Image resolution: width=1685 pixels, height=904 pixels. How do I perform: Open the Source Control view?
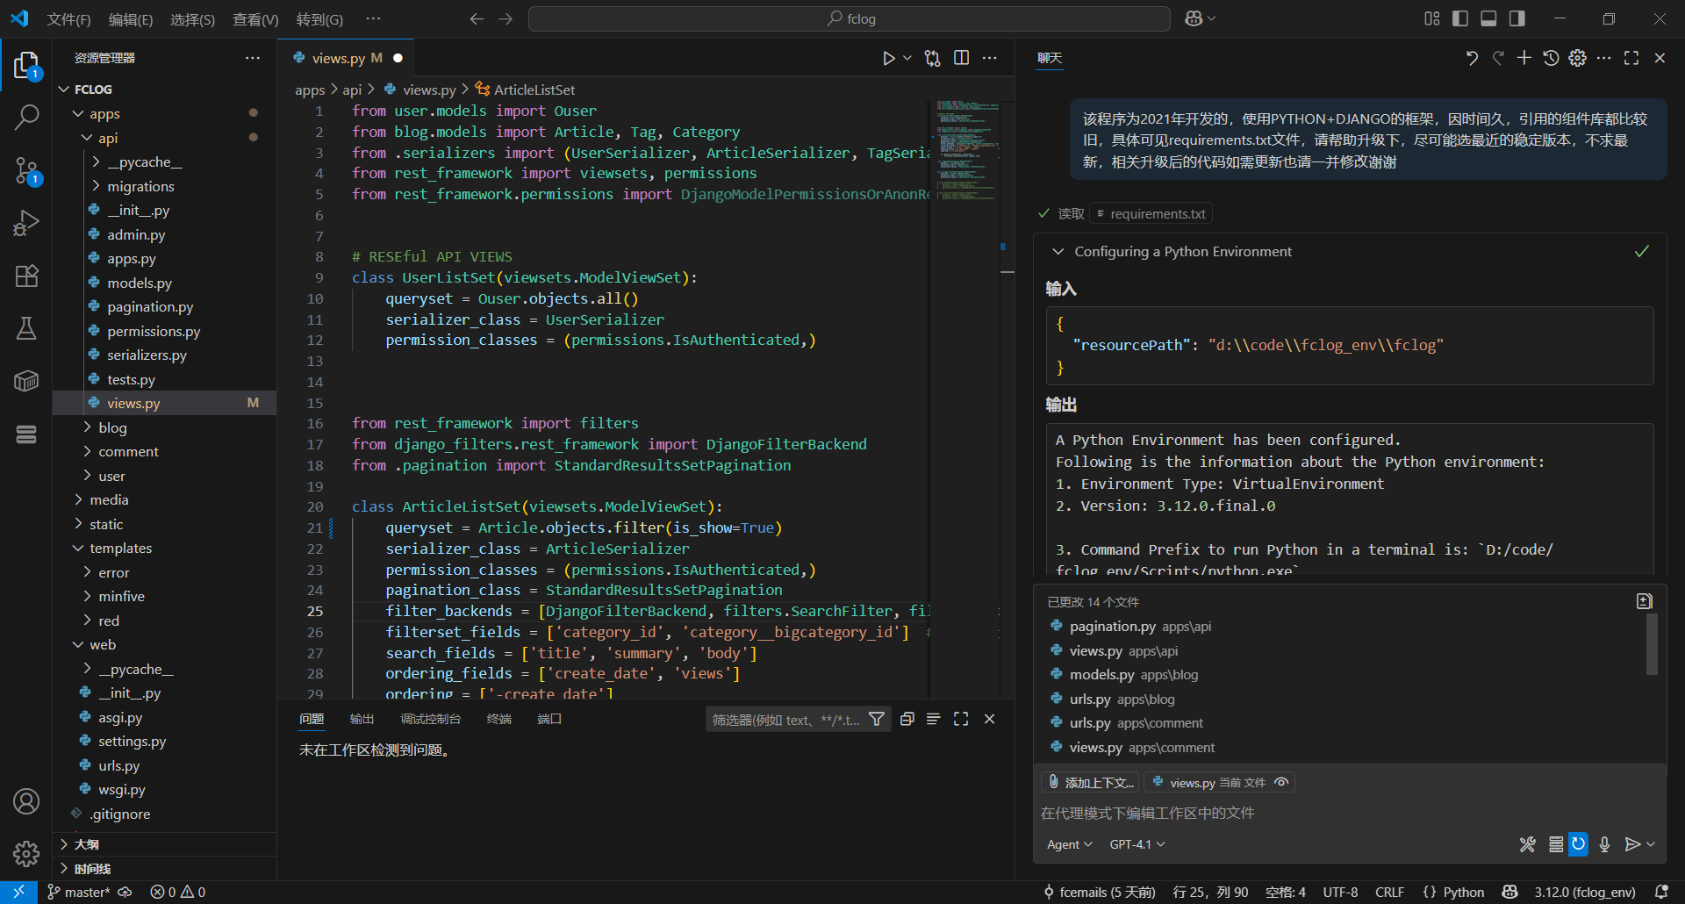click(26, 170)
